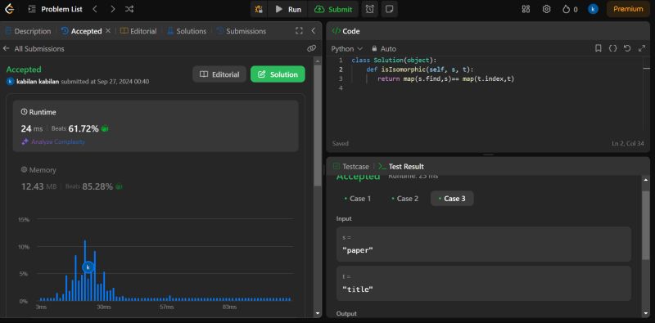This screenshot has height=323, width=655.
Task: Open the Solutions tab
Action: 187,31
